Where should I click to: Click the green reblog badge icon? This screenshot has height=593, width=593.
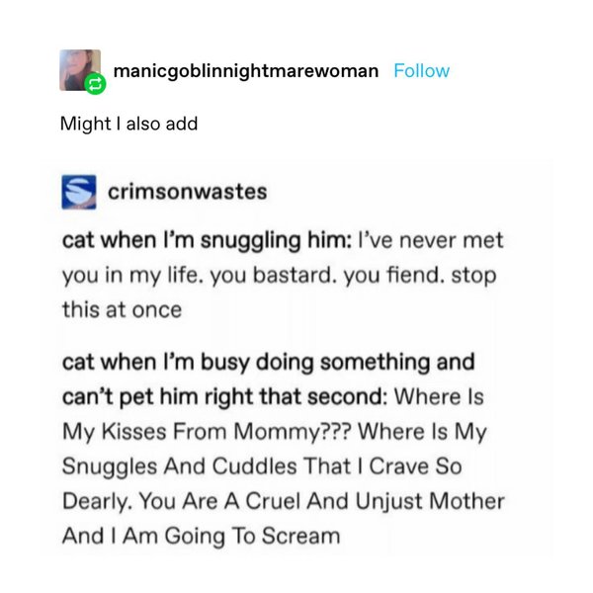pos(95,84)
